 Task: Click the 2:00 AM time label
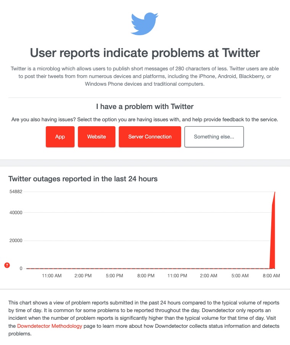tap(209, 276)
